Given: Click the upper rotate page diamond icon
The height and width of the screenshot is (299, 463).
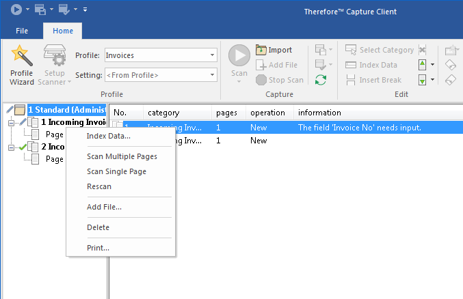Looking at the screenshot, I should pos(451,65).
